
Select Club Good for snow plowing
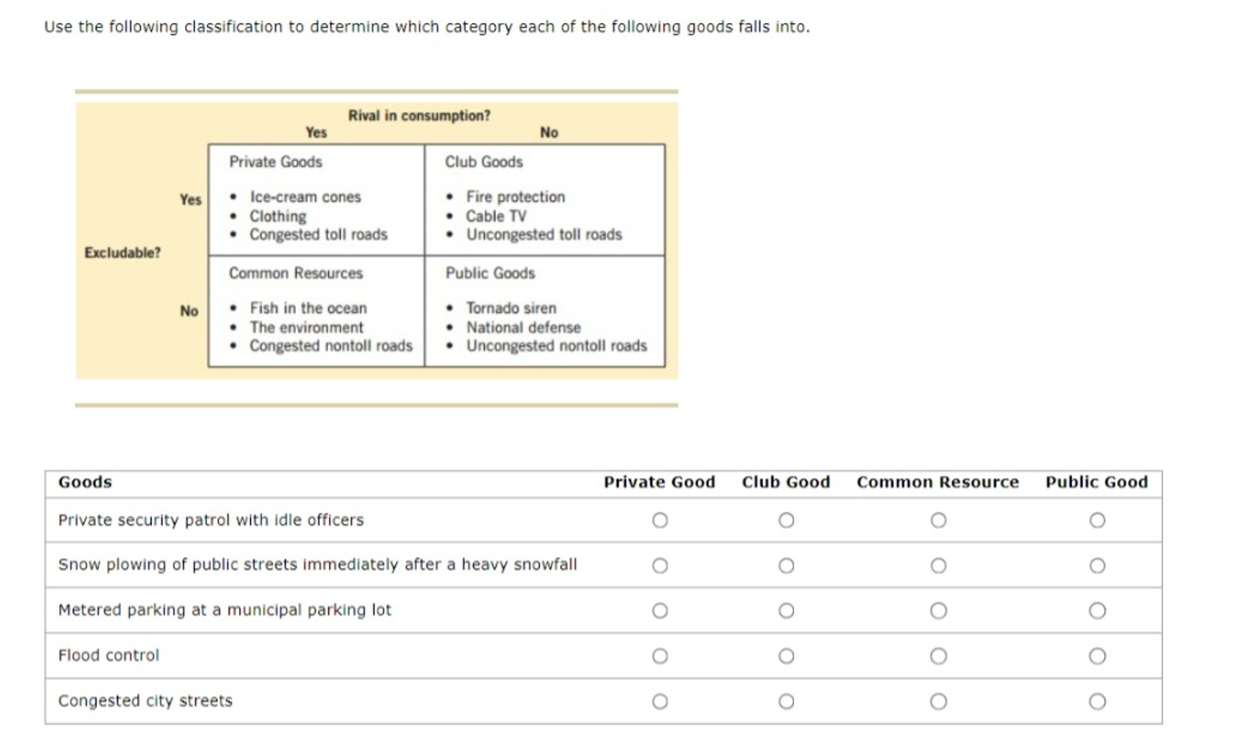(x=786, y=565)
